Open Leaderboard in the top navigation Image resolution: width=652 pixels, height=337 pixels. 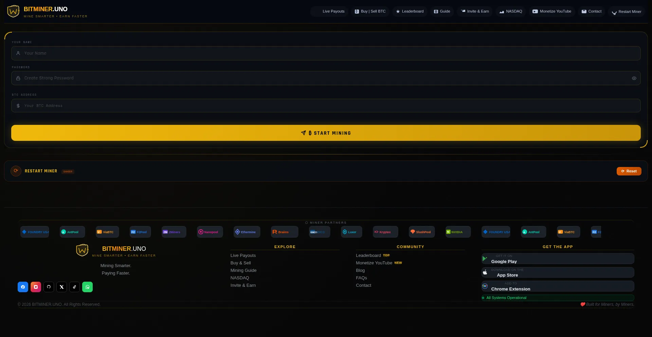coord(410,12)
